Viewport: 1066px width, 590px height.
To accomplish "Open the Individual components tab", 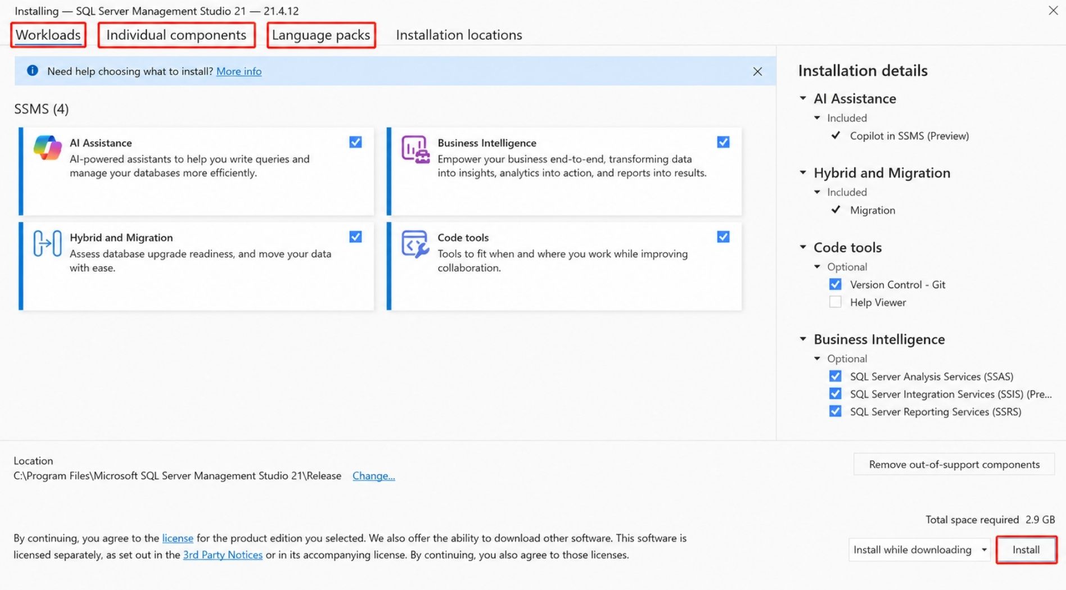I will 176,35.
